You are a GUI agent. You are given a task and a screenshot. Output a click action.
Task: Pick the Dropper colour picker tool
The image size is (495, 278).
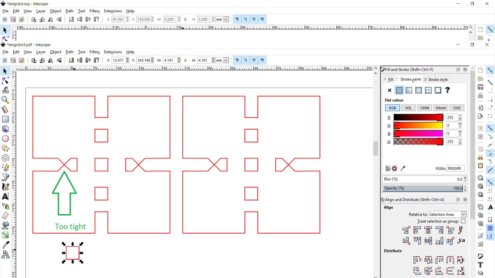[5, 245]
